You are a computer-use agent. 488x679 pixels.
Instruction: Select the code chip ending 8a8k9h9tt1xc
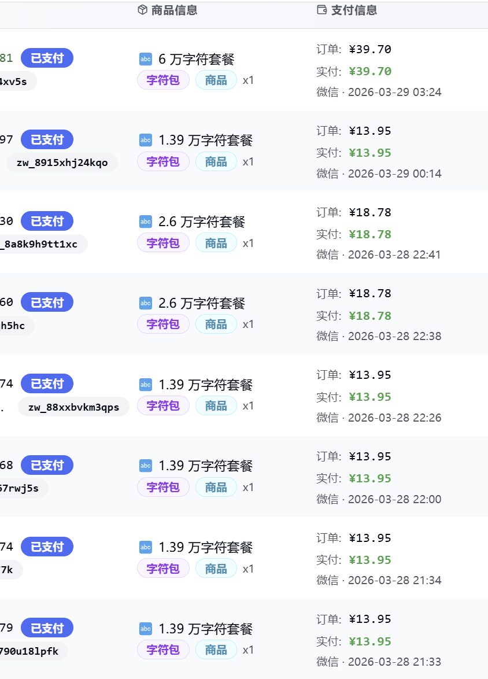(x=42, y=244)
